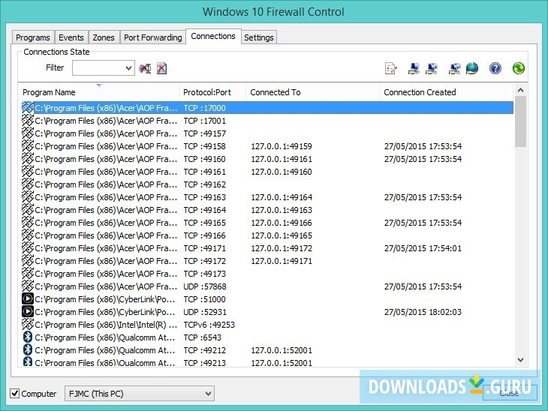Screen dimensions: 548x411
Task: Select the TCP :49164 port cell
Action: pyautogui.click(x=204, y=210)
